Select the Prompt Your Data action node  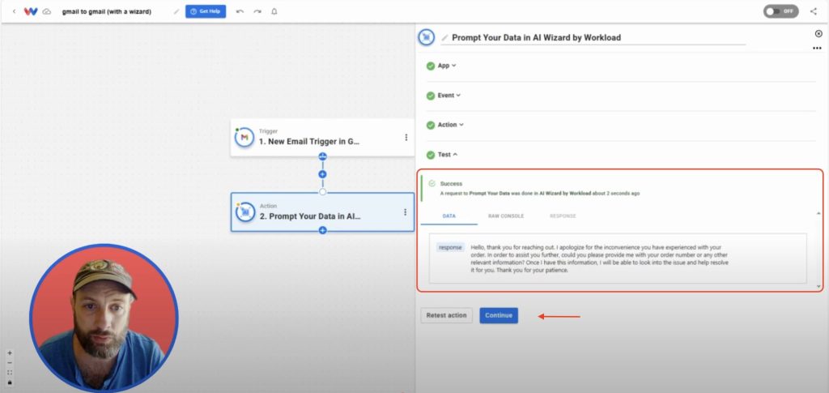click(322, 212)
